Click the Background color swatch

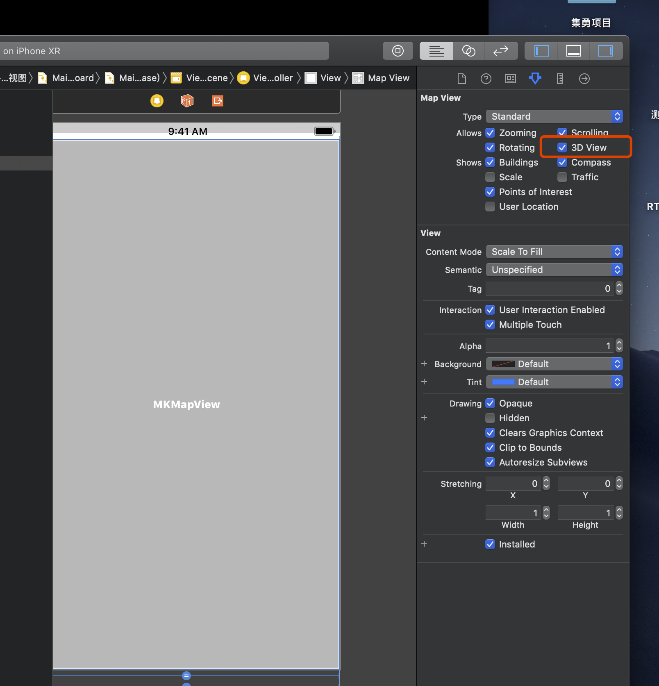[x=503, y=364]
